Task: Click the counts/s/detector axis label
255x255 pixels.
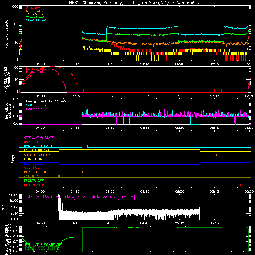Action: (x=7, y=33)
